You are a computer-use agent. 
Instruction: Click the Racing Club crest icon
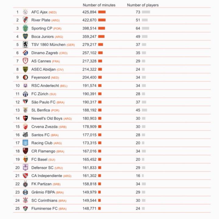(x=25, y=143)
